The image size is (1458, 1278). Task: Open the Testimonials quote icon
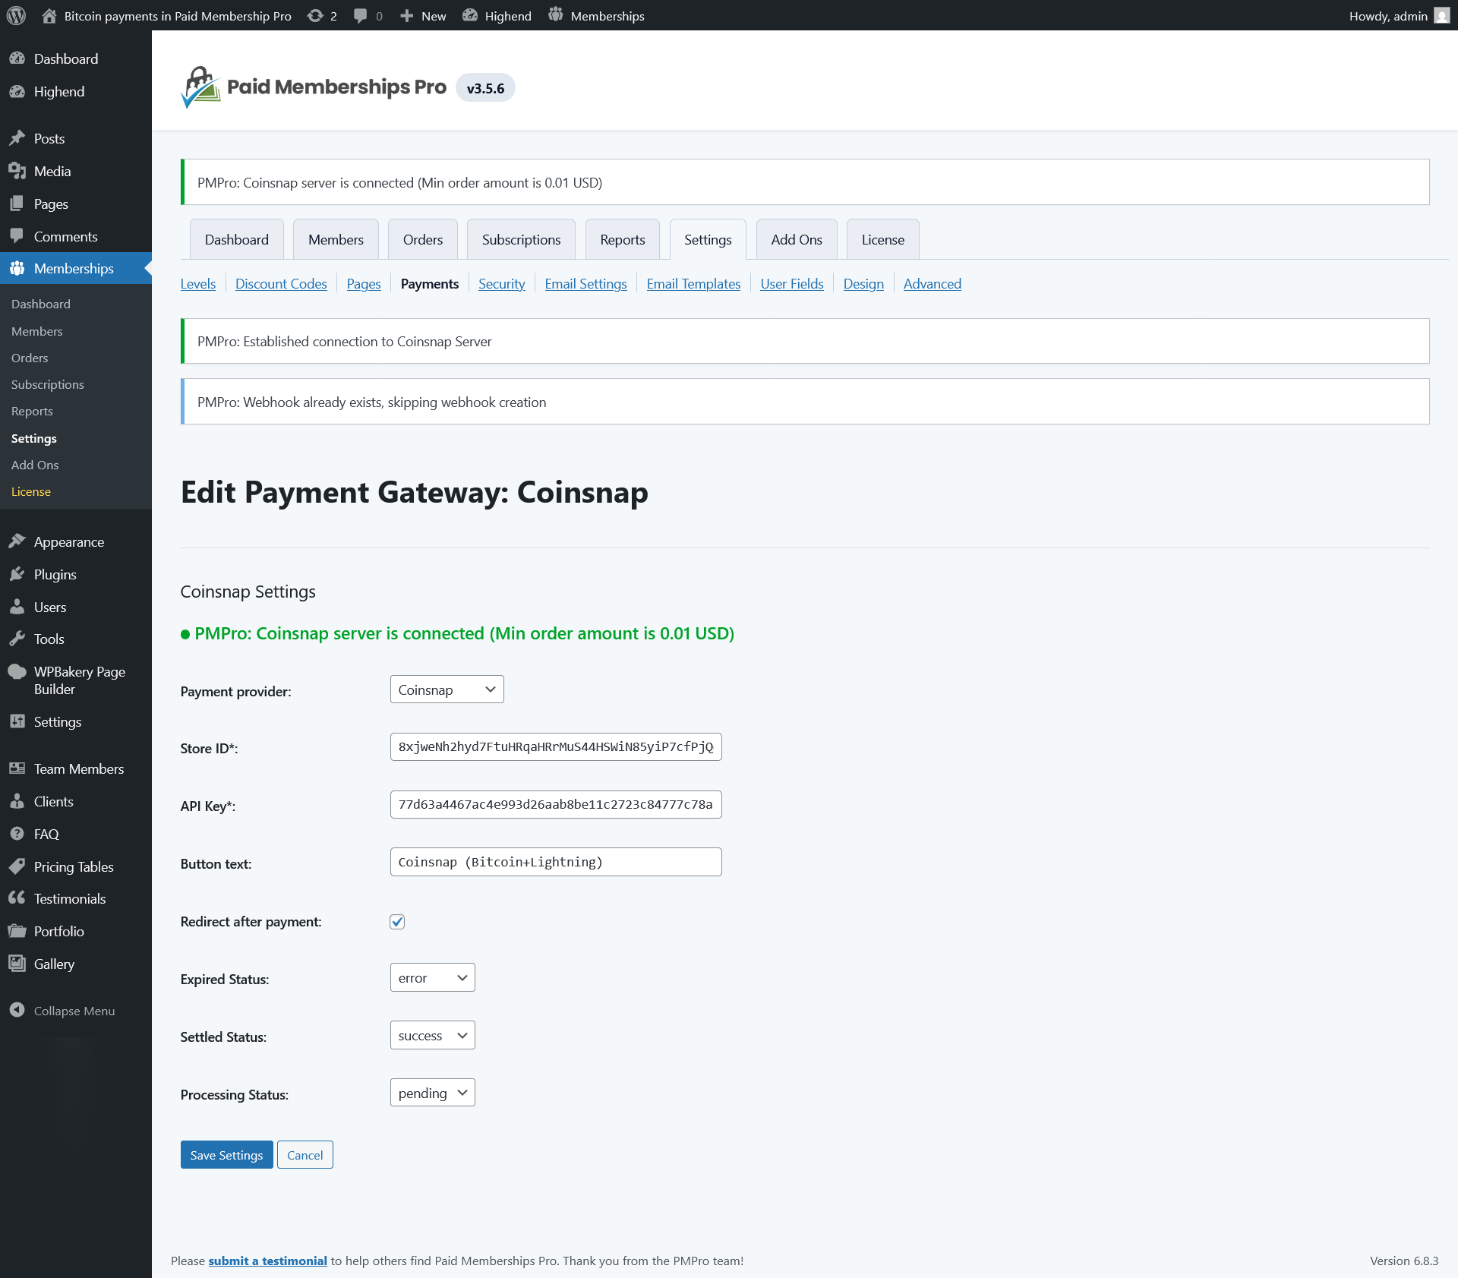[17, 898]
